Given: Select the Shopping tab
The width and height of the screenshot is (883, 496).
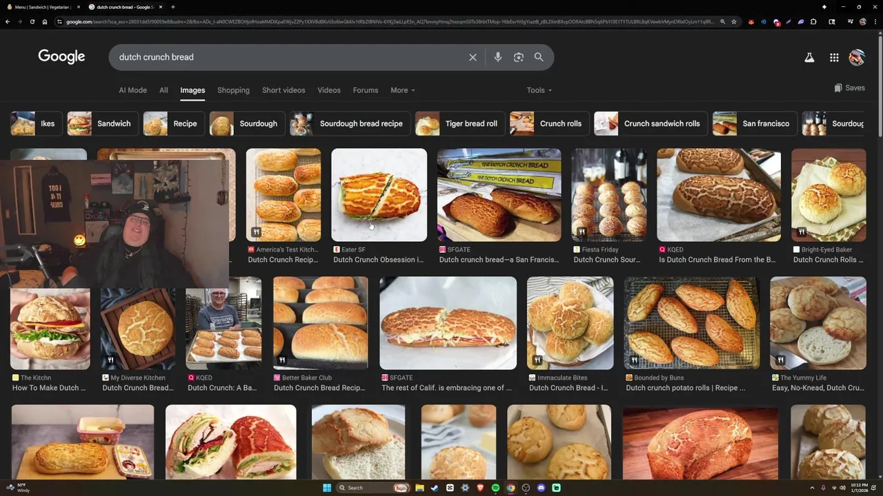Looking at the screenshot, I should tap(233, 90).
